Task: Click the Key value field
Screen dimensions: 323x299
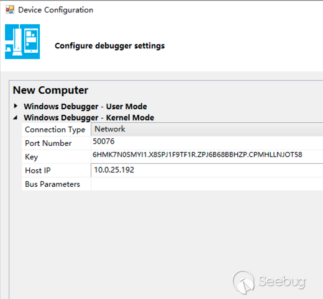Action: pyautogui.click(x=207, y=156)
